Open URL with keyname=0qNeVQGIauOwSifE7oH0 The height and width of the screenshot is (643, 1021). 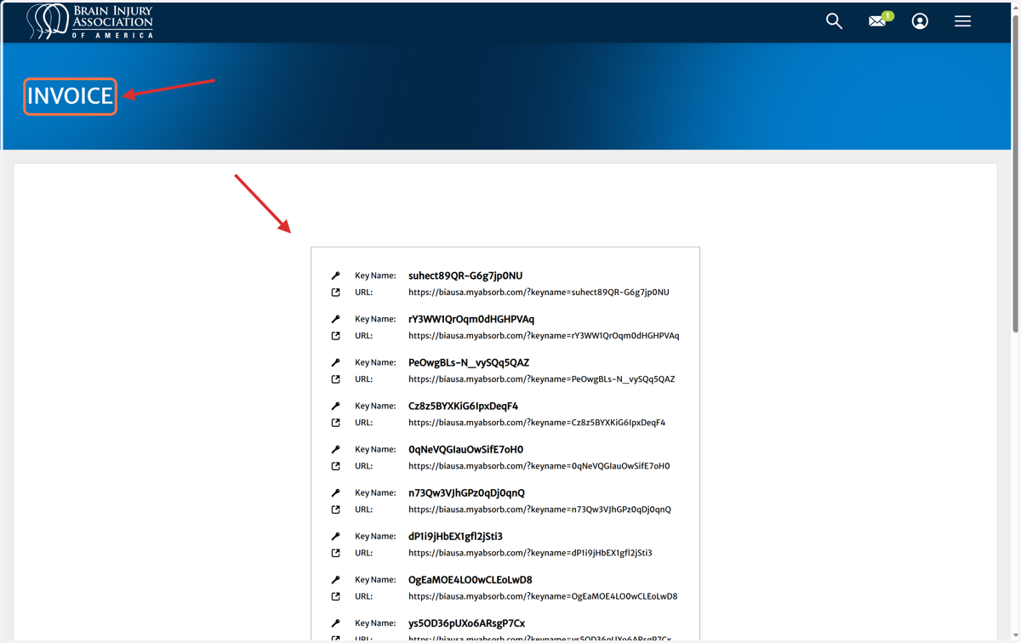click(x=539, y=465)
